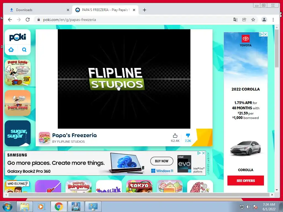Click the Corolla car image

click(x=246, y=149)
